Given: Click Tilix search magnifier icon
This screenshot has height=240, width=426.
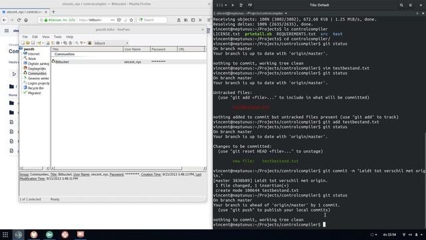Looking at the screenshot, I should (401, 5).
